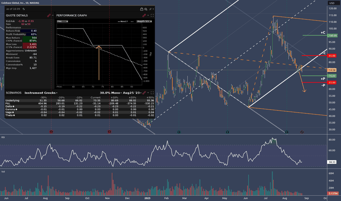Click the red 85.00 price label
The image size is (341, 201).
(x=332, y=56)
